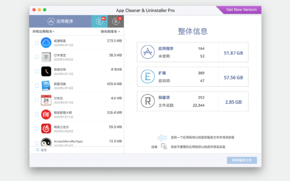Click the red NetEase music icon
This screenshot has width=290, height=181.
pos(46,129)
